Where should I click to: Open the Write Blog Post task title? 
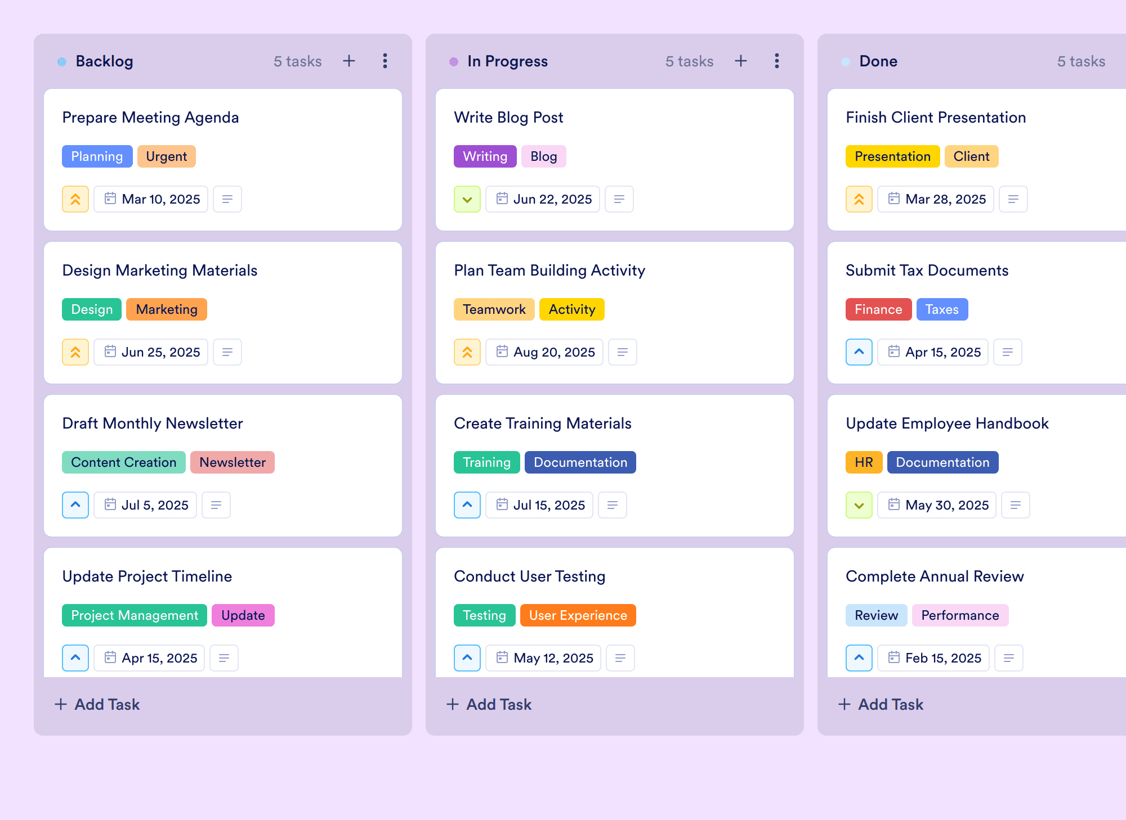(x=508, y=117)
